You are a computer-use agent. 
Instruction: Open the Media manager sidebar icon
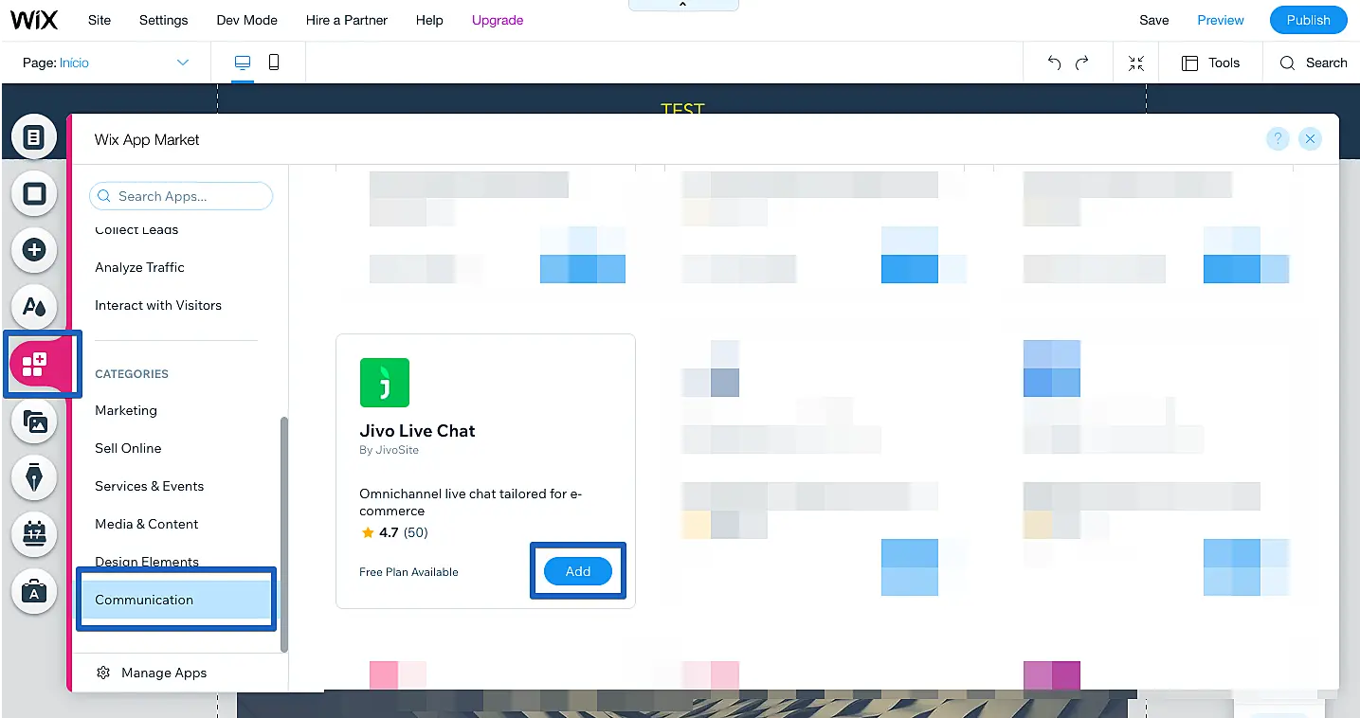click(34, 422)
